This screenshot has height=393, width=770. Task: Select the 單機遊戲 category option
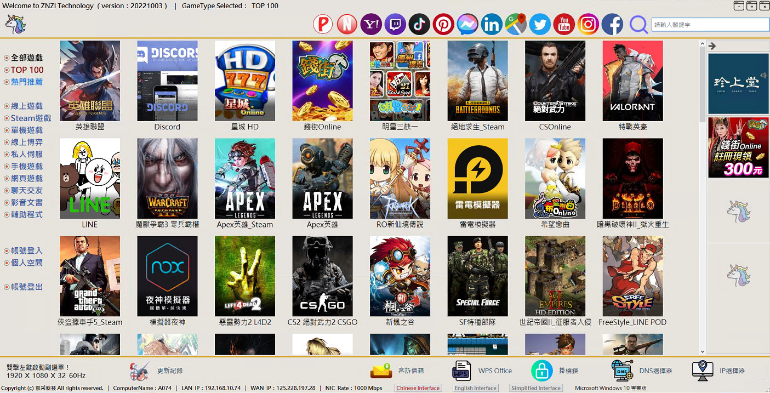pyautogui.click(x=23, y=130)
